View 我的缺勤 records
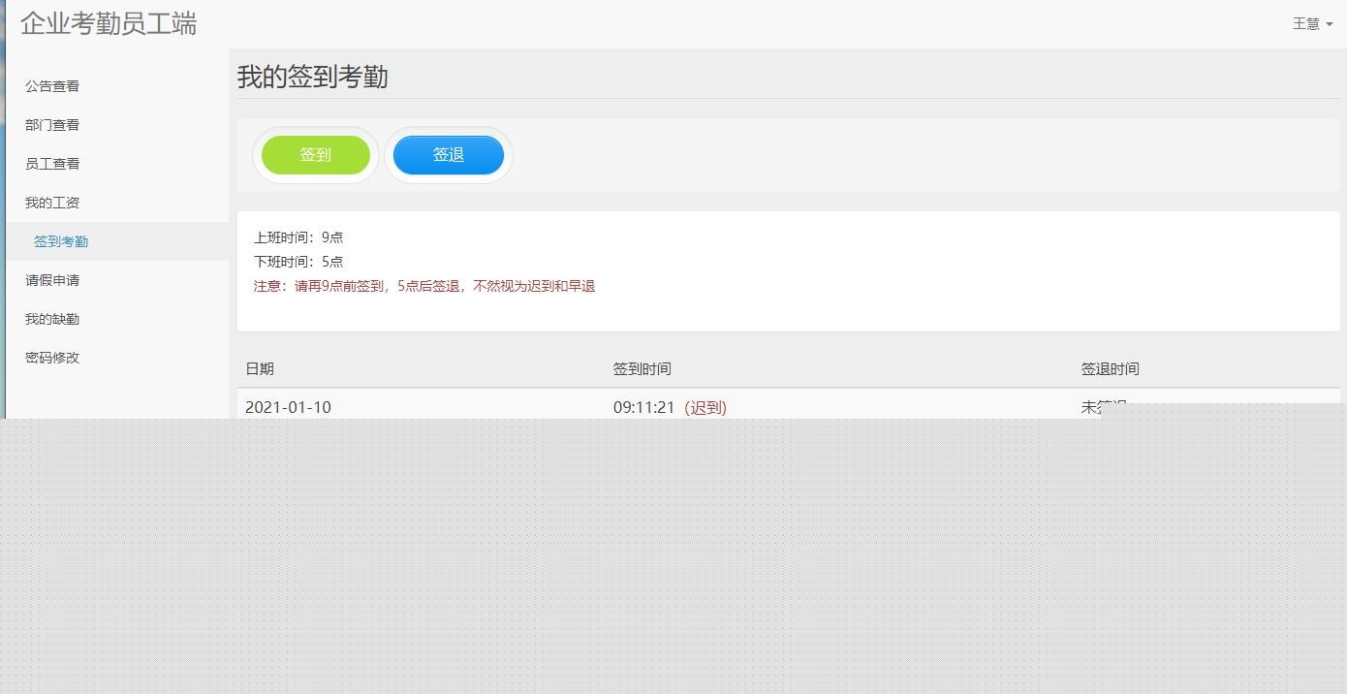The height and width of the screenshot is (694, 1347). 51,319
